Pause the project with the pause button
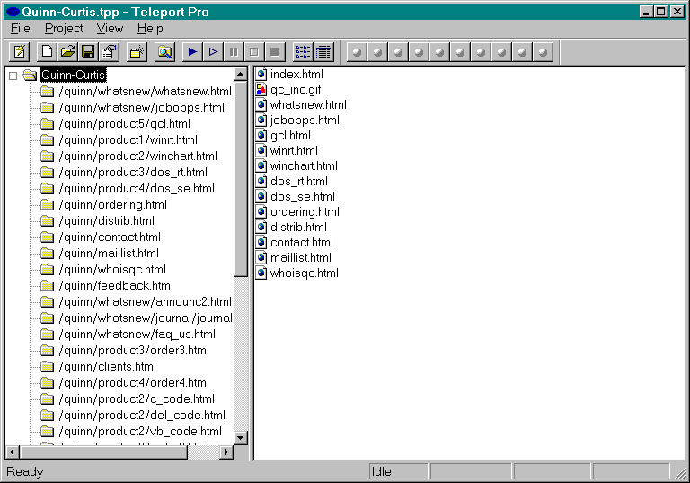Image resolution: width=690 pixels, height=483 pixels. coord(234,52)
